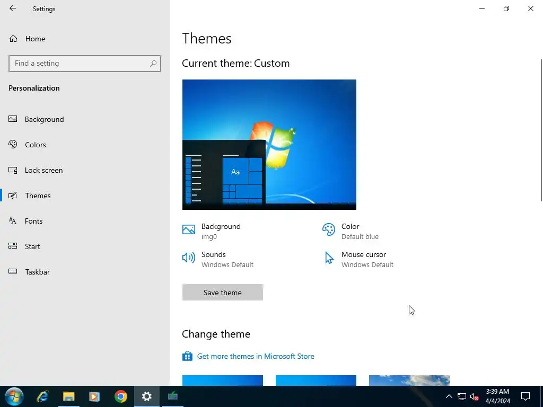Select the Themes sidebar item
Viewport: 543px width, 407px height.
click(x=85, y=196)
